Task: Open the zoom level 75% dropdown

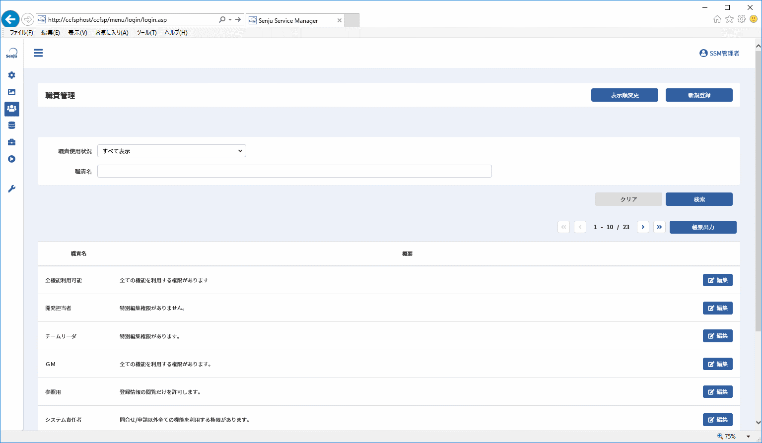Action: [748, 437]
